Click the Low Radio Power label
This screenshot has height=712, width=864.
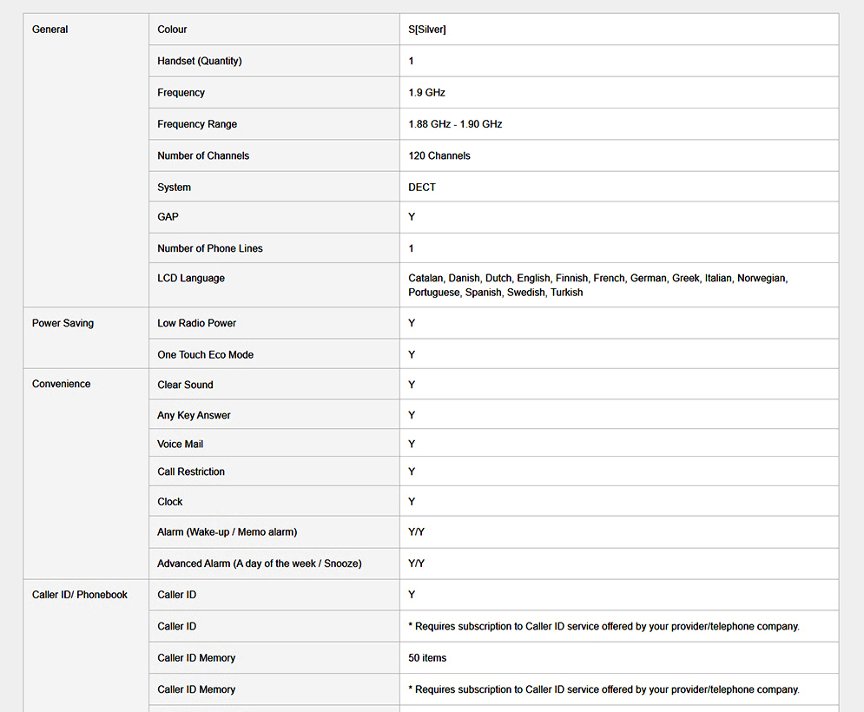click(x=197, y=323)
